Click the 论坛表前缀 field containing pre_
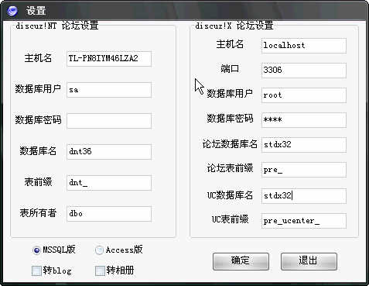Screen dimensions: 369x286 click(x=304, y=170)
